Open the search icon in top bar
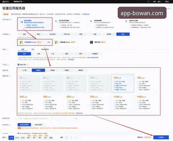This screenshot has height=141, width=173. [149, 1]
